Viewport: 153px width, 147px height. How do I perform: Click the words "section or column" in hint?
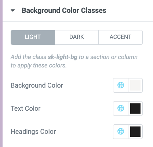pyautogui.click(x=114, y=57)
